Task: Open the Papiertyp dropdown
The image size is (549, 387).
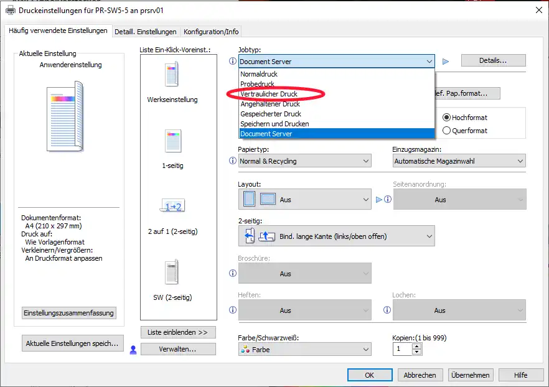Action: point(304,161)
